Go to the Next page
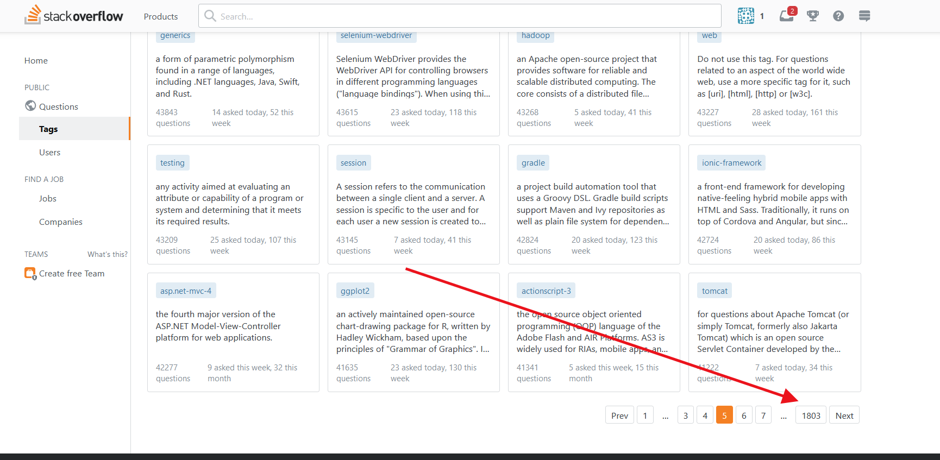Image resolution: width=940 pixels, height=460 pixels. point(844,415)
